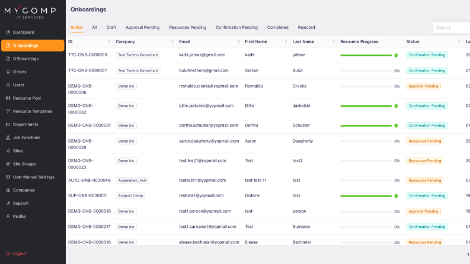Click Support Comp company tag
Viewport: 470px width, 264px height.
(130, 196)
